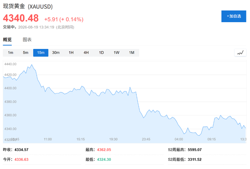Click the chart's highest peak near 4440
The image size is (250, 169).
point(32,65)
